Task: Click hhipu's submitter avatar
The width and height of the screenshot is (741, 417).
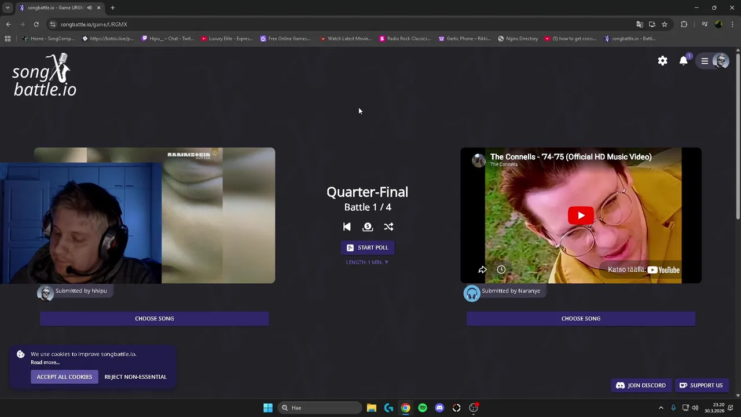Action: [45, 293]
